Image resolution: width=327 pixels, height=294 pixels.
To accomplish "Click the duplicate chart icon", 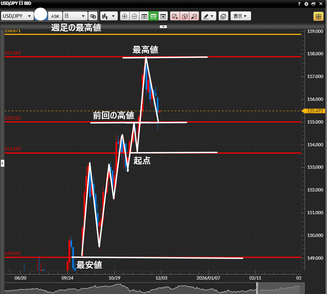I will pyautogui.click(x=185, y=16).
